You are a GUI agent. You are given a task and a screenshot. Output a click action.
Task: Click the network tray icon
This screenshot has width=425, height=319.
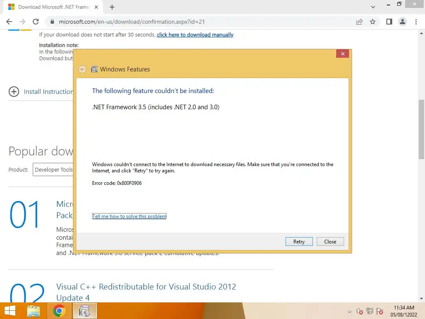tap(370, 311)
